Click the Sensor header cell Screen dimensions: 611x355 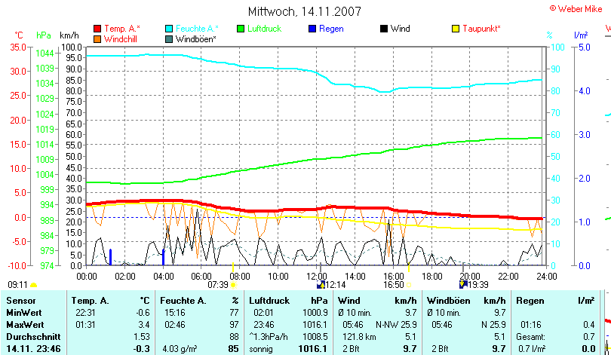point(21,301)
